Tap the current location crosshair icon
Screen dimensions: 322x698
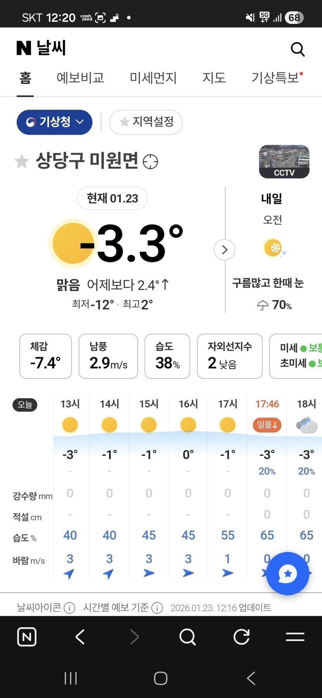point(151,161)
